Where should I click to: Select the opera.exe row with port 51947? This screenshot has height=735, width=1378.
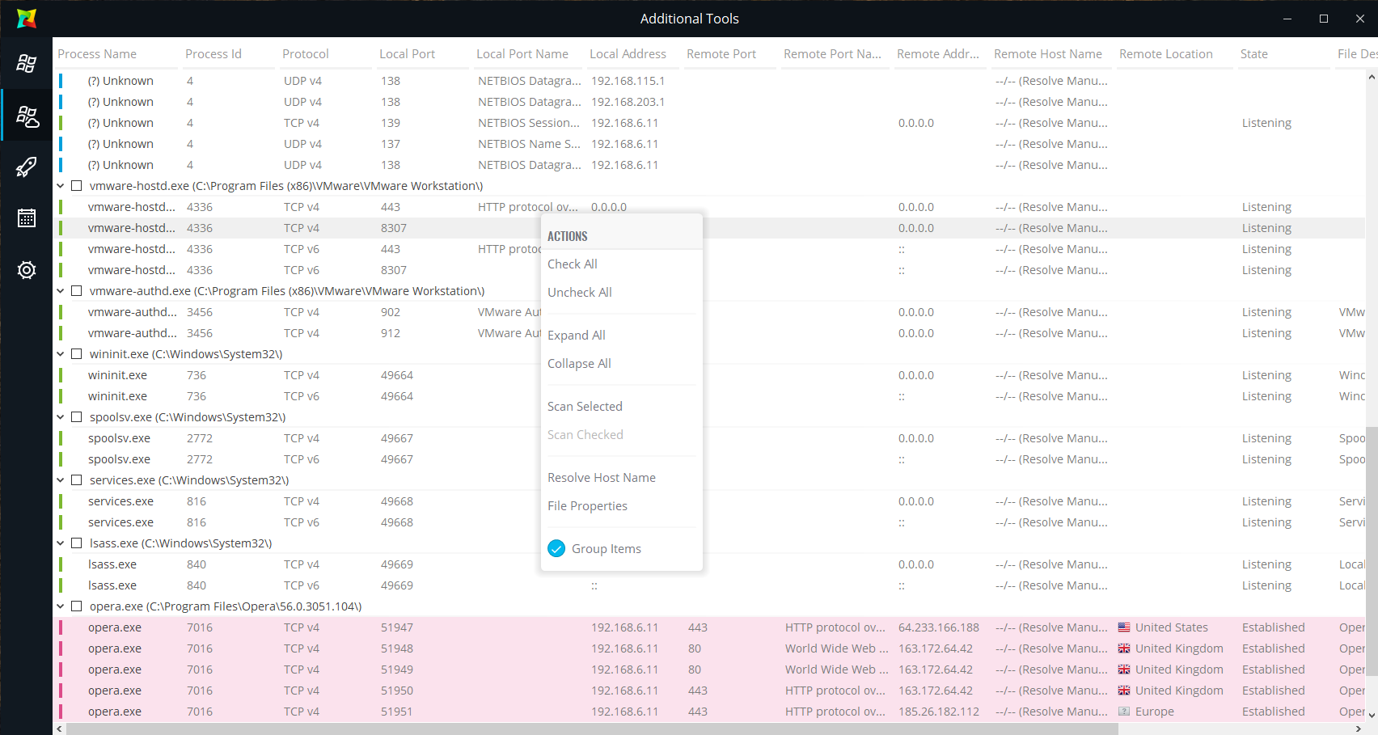[709, 627]
